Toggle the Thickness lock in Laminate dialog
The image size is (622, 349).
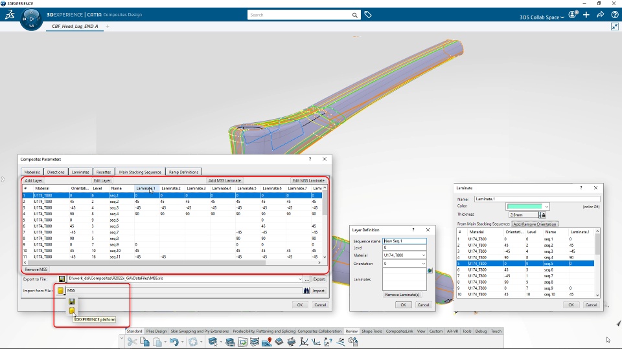[x=543, y=215]
